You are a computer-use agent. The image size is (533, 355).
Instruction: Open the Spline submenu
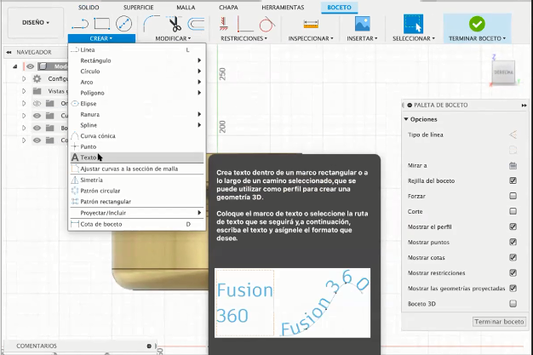coord(137,125)
